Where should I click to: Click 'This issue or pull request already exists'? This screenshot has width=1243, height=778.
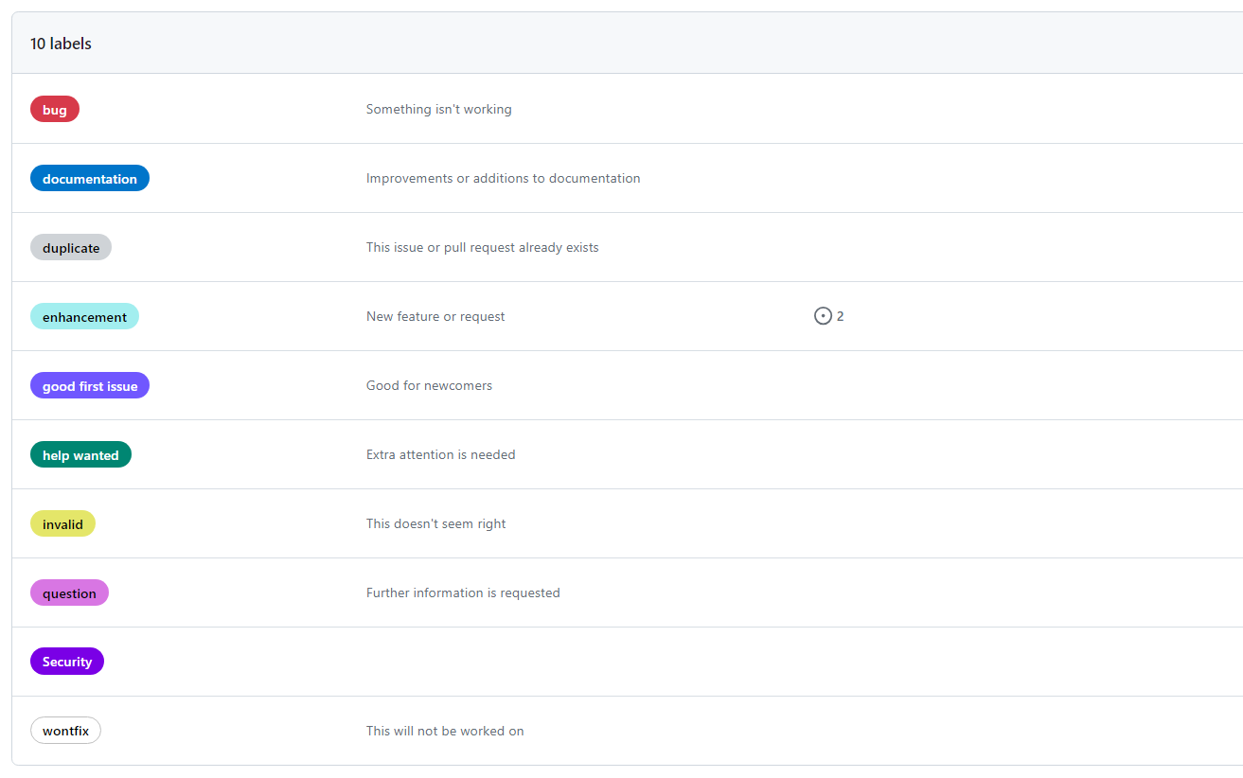(x=482, y=248)
